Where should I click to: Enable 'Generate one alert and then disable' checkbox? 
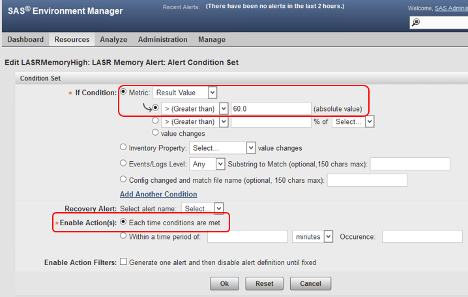tap(123, 262)
